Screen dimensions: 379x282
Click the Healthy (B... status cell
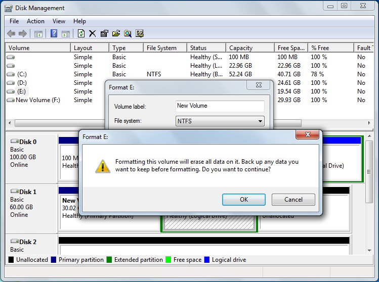coord(206,74)
